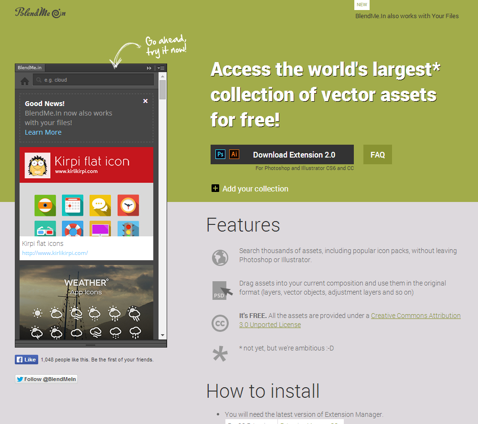Click the panel scrollbar down arrow
The image size is (478, 424).
click(x=162, y=335)
